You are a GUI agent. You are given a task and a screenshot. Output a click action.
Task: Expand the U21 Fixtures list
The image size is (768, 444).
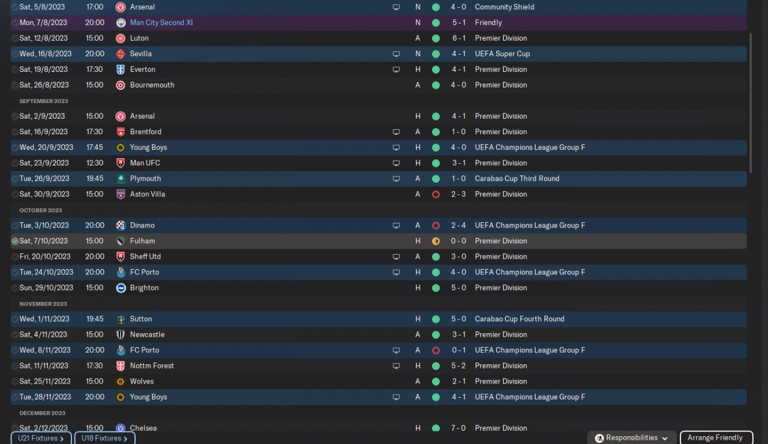(41, 438)
